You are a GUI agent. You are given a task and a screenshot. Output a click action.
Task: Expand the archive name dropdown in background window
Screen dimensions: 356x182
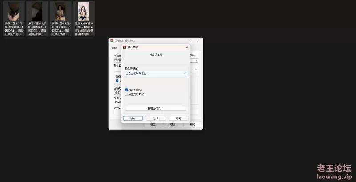[x=196, y=60]
